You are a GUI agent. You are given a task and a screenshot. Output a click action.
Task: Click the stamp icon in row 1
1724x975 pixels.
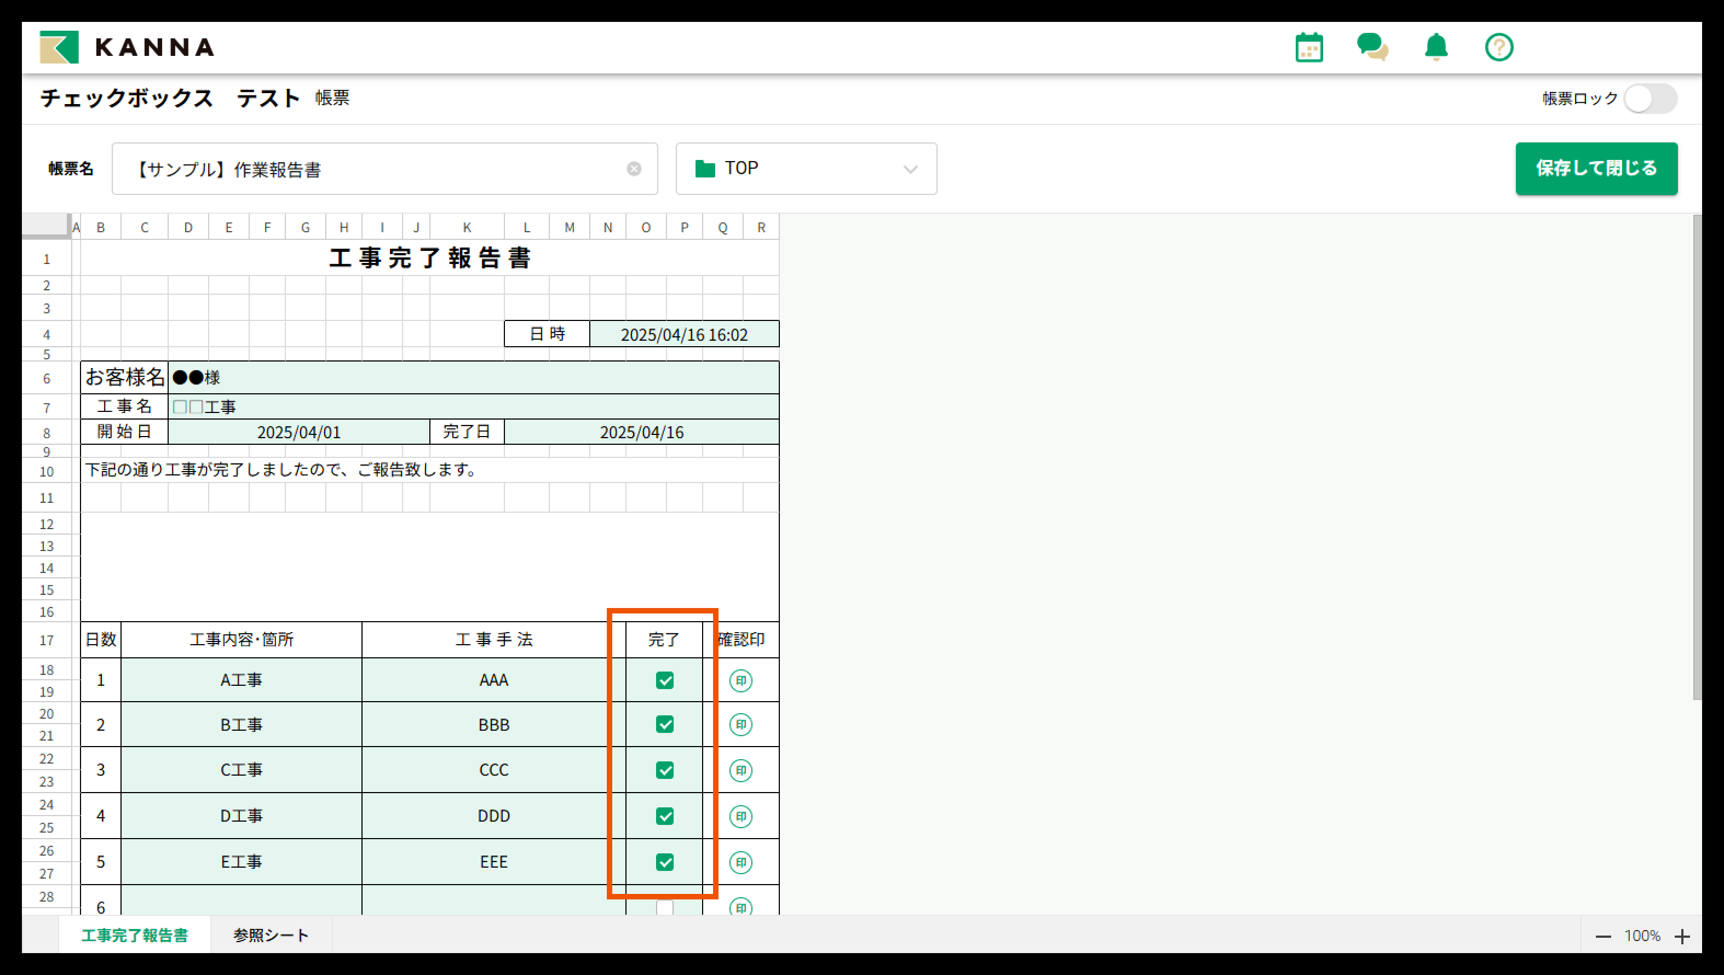click(x=740, y=680)
